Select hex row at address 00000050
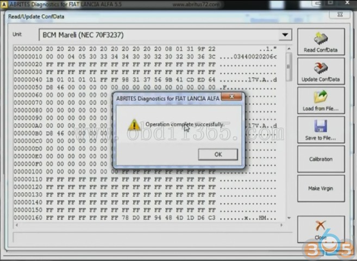The height and width of the screenshot is (261, 357). 145,87
